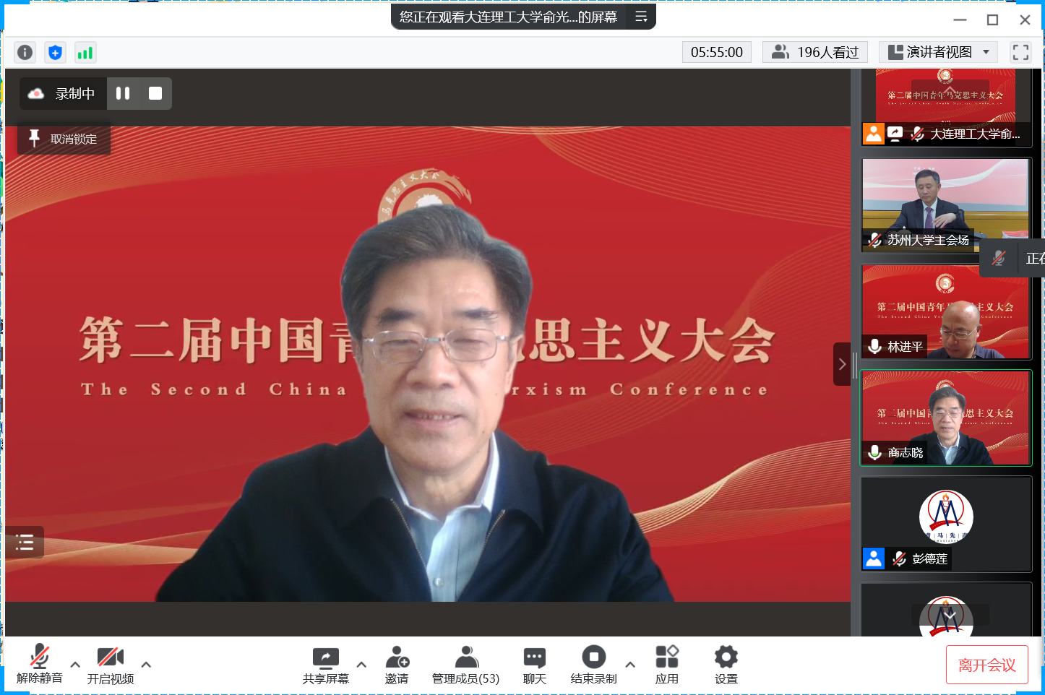Click the red 离开会议 button
Image resolution: width=1045 pixels, height=695 pixels.
click(986, 665)
